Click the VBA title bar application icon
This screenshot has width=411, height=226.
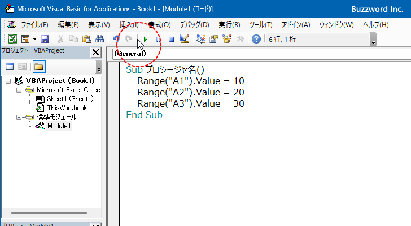(x=10, y=8)
